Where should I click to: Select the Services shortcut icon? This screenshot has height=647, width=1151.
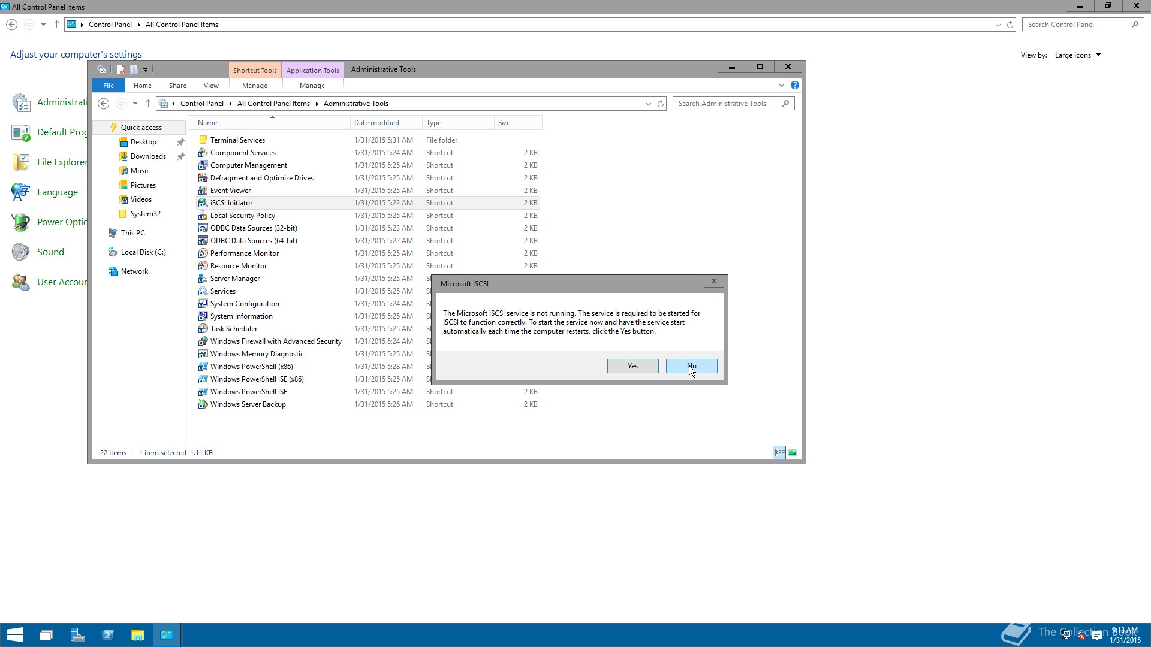point(203,291)
